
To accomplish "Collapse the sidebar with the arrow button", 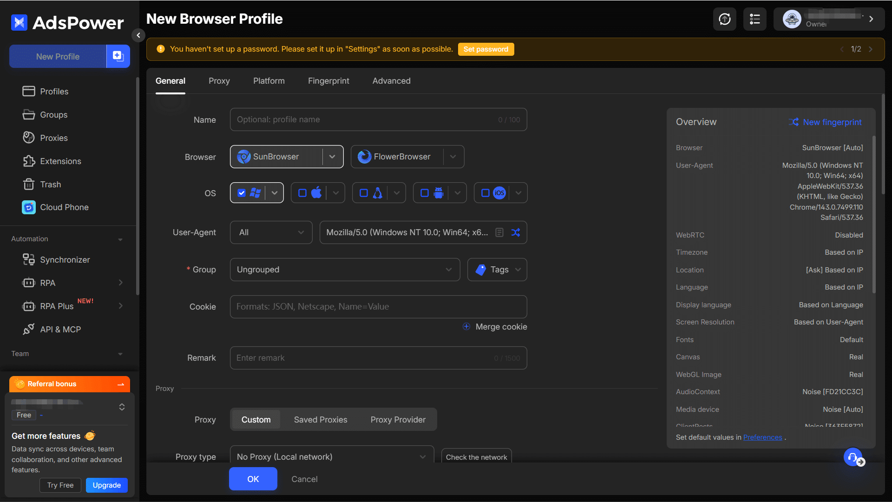I will tap(138, 35).
